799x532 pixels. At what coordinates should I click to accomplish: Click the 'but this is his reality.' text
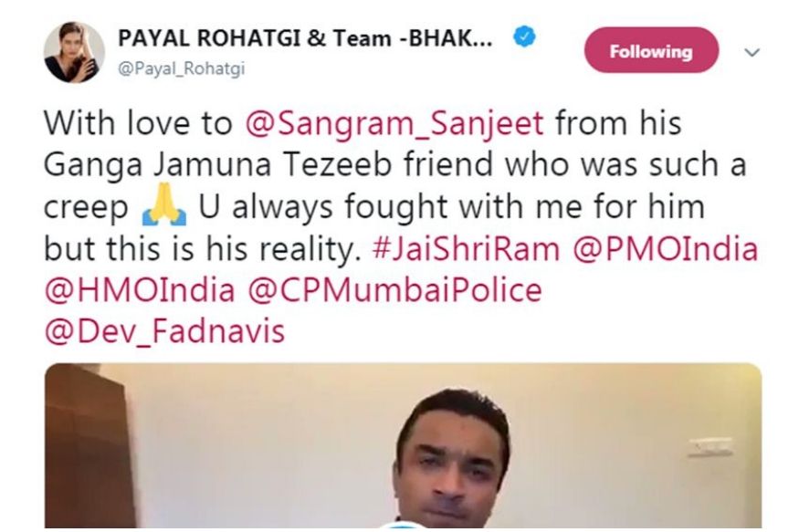tap(203, 249)
